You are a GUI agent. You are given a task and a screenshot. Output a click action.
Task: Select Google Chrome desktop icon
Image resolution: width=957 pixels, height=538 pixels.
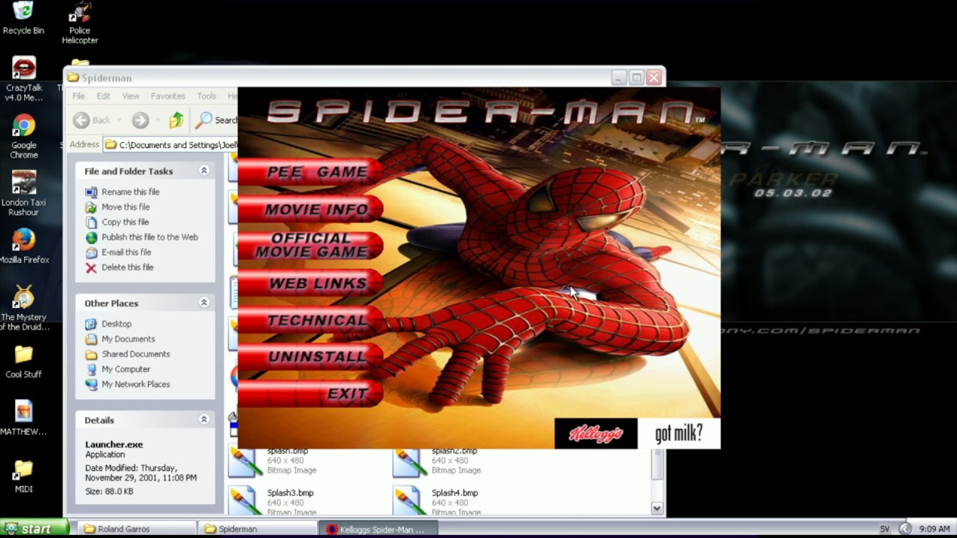(x=23, y=137)
